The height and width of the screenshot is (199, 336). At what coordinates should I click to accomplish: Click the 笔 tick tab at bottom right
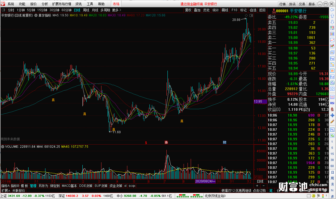click(271, 190)
